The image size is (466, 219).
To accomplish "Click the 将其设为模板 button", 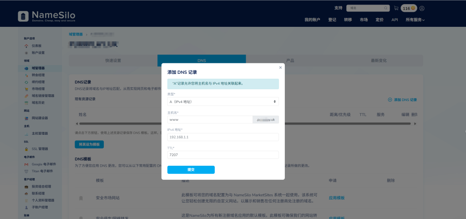I will tap(89, 144).
